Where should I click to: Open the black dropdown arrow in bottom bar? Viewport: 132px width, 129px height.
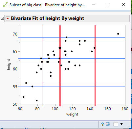coord(121,124)
